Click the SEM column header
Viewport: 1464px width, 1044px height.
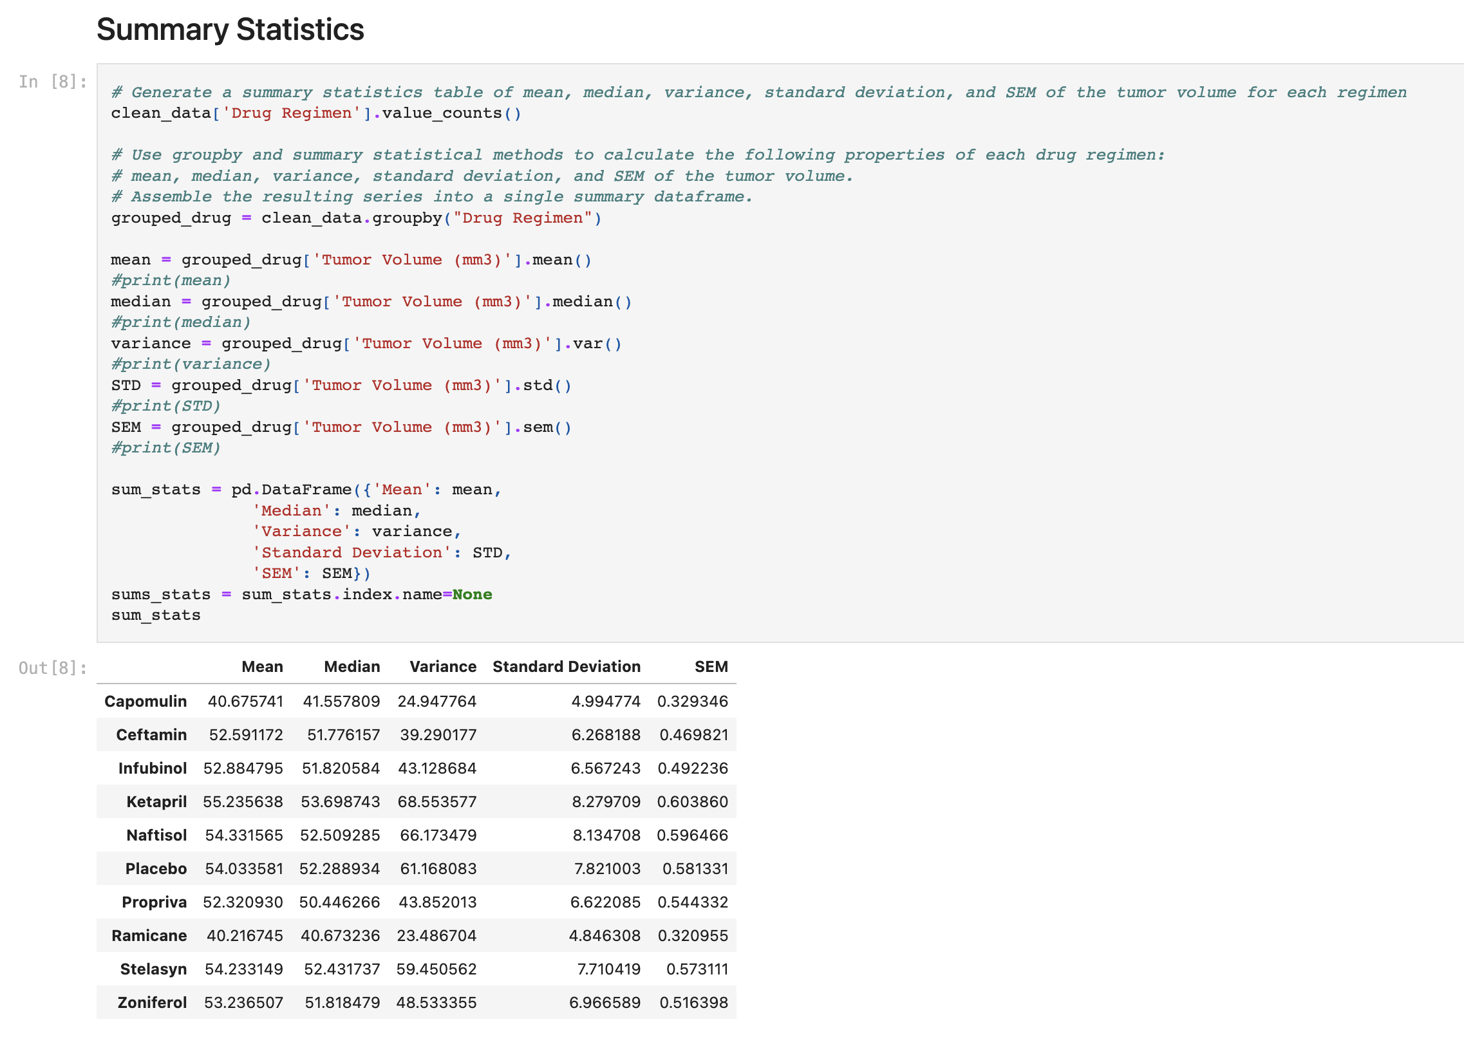coord(711,667)
